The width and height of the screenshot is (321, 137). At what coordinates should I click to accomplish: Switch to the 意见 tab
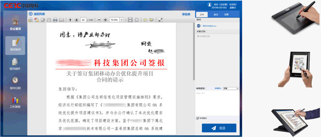click(216, 15)
